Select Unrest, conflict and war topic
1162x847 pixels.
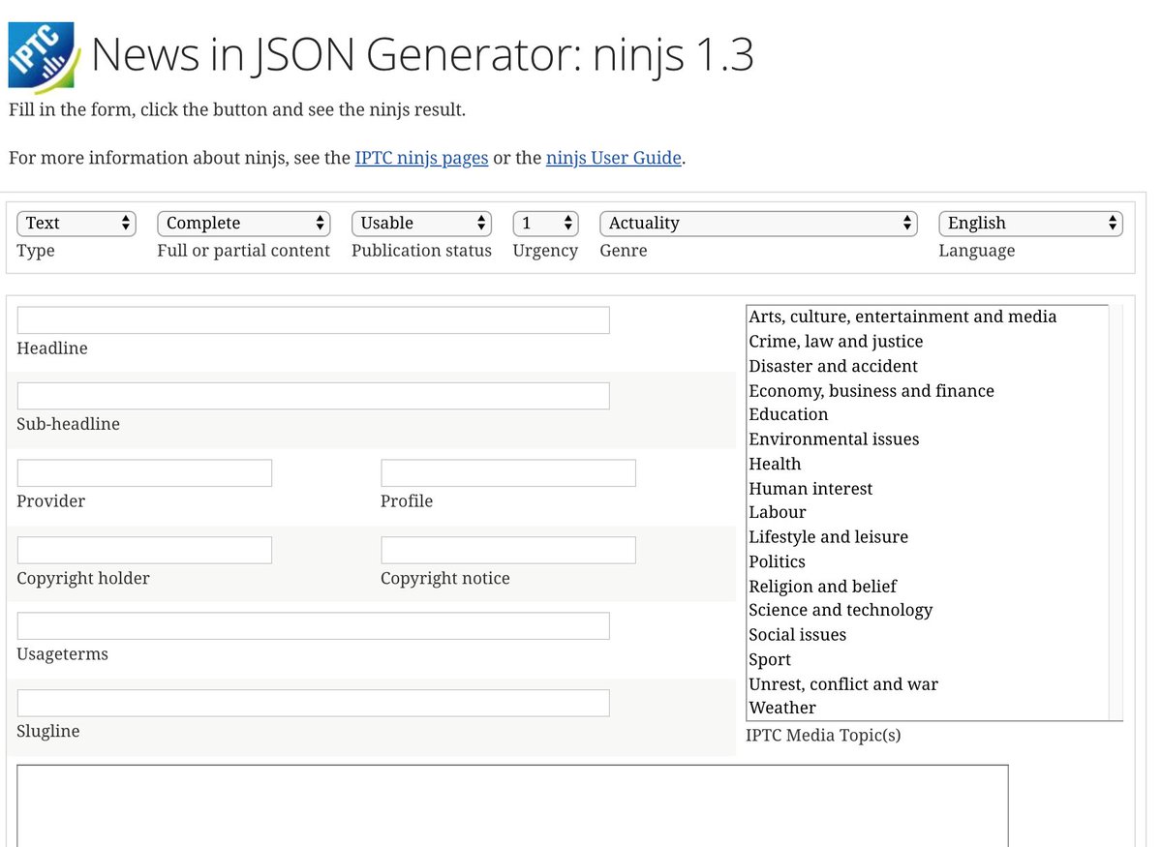point(927,684)
